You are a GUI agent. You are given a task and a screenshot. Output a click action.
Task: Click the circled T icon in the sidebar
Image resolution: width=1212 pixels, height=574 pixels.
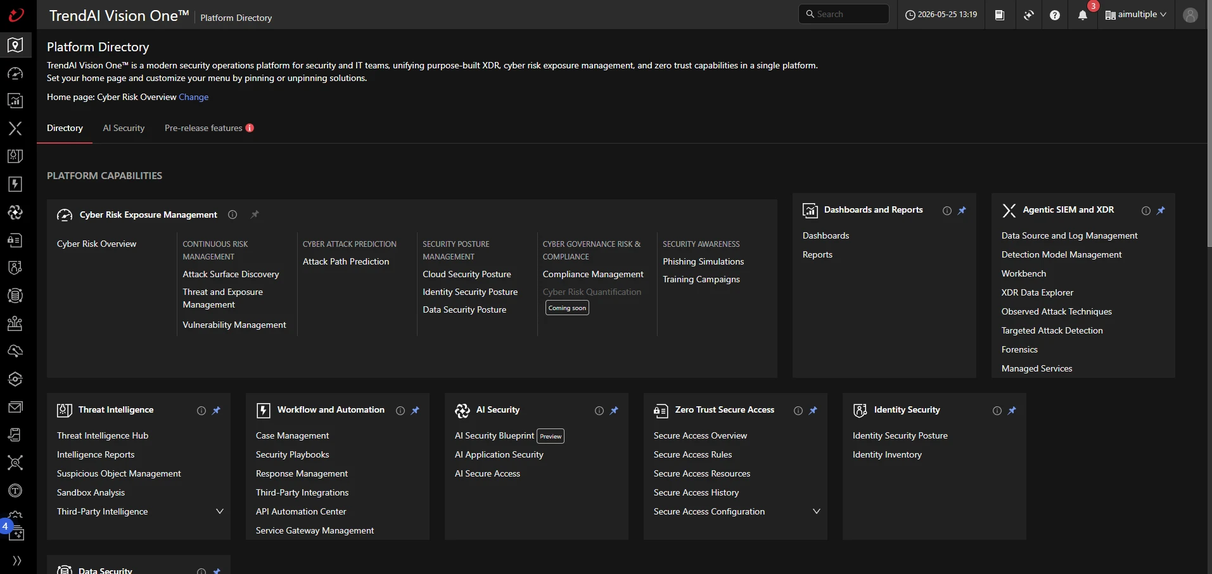pos(15,490)
